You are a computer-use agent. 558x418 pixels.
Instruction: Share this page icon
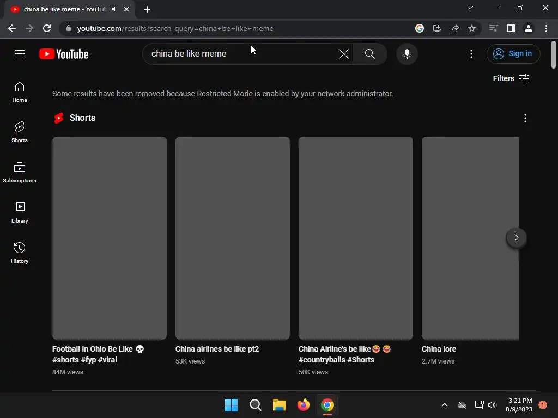(454, 28)
